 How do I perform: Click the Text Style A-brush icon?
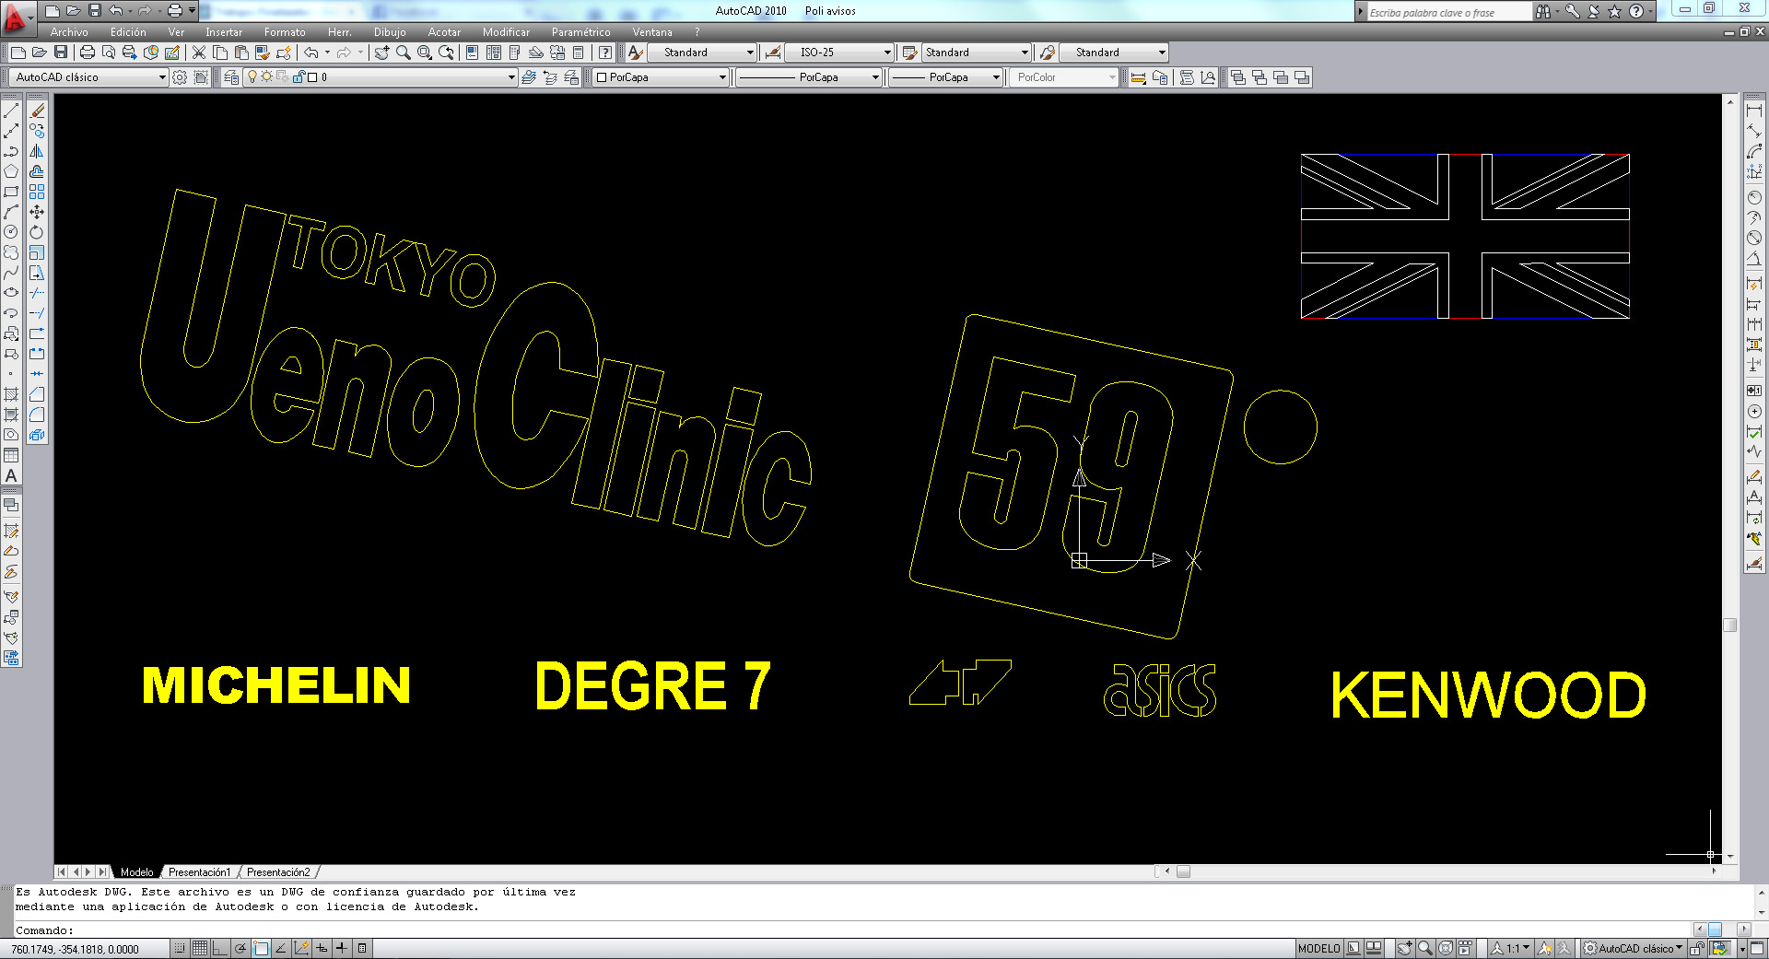636,53
